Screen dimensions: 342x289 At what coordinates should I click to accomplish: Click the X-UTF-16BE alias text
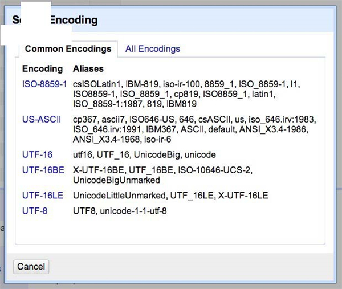point(98,169)
